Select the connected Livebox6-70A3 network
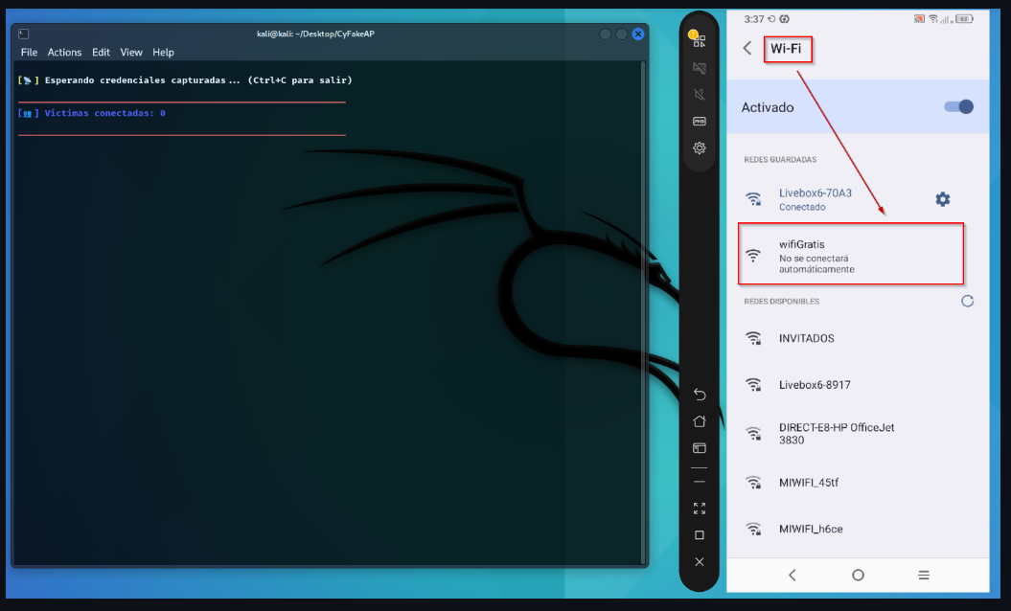The image size is (1011, 611). tap(858, 199)
